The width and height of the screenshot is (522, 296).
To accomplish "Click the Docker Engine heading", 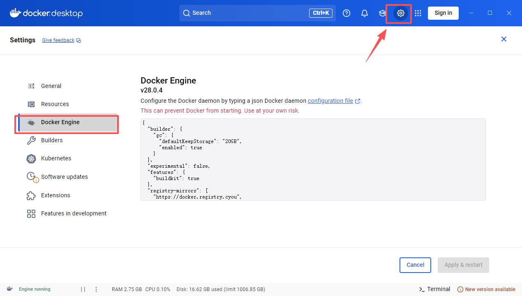I will 168,81.
